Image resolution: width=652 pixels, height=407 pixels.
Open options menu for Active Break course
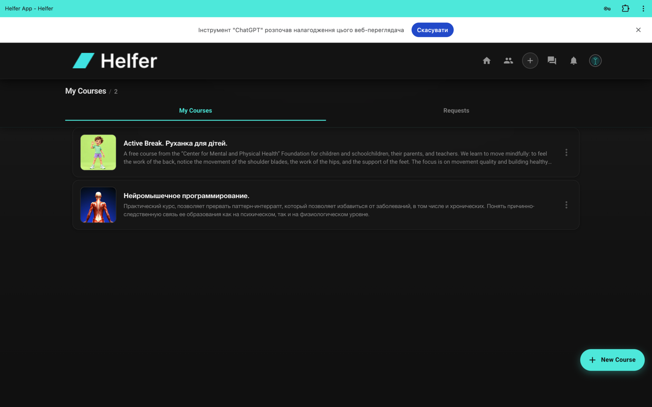click(566, 152)
